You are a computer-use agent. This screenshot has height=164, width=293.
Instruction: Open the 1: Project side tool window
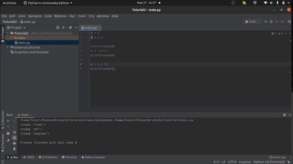3,35
